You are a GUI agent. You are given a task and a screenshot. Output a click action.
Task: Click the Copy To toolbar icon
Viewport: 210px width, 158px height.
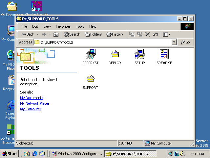(x=140, y=34)
